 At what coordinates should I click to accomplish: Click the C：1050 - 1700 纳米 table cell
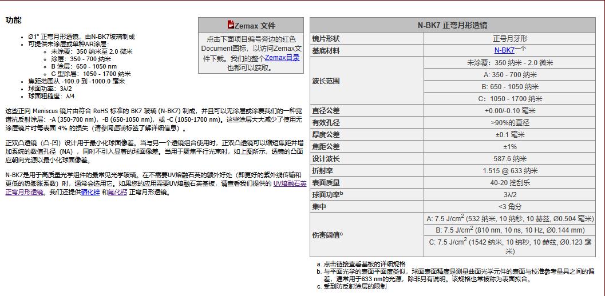509,99
